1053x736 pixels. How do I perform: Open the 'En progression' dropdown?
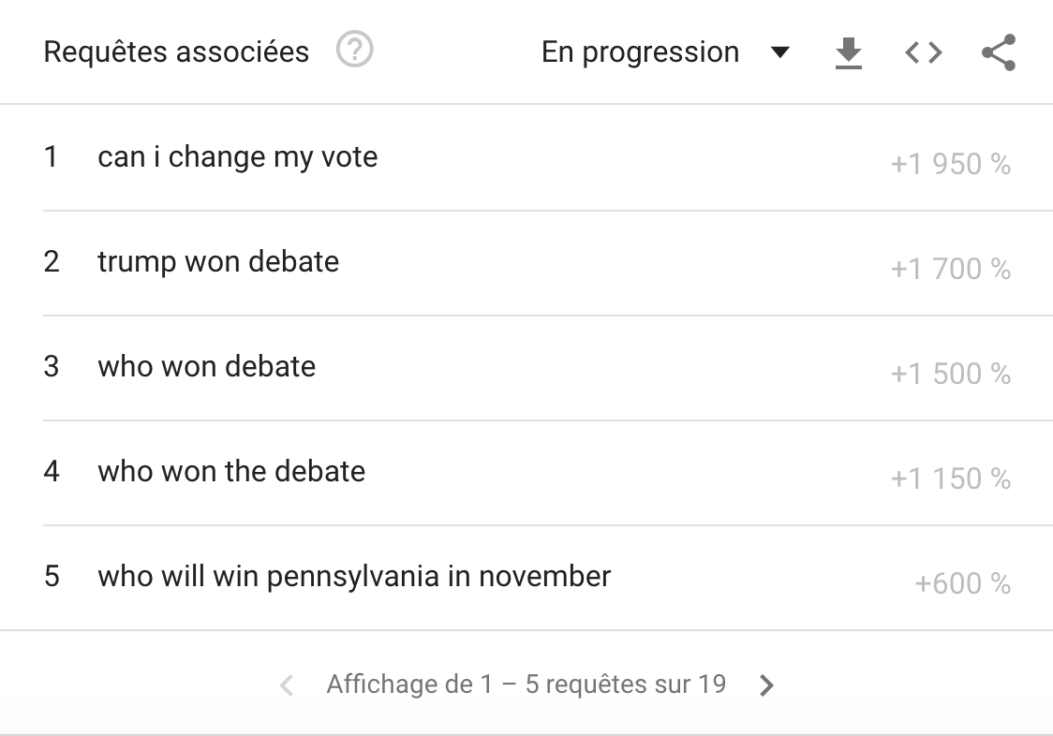point(641,52)
